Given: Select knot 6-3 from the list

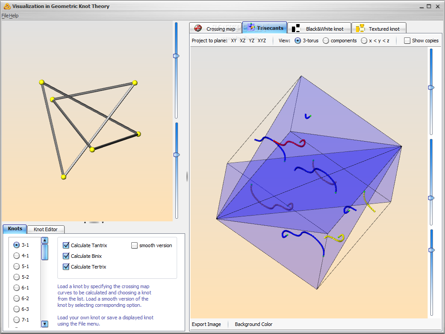Looking at the screenshot, I should 16,309.
